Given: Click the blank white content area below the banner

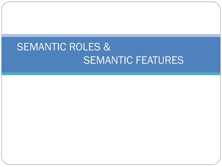Looking at the screenshot, I should (x=111, y=118).
